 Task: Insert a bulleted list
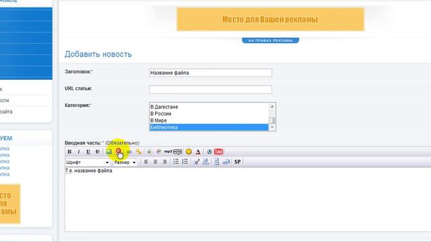176,161
